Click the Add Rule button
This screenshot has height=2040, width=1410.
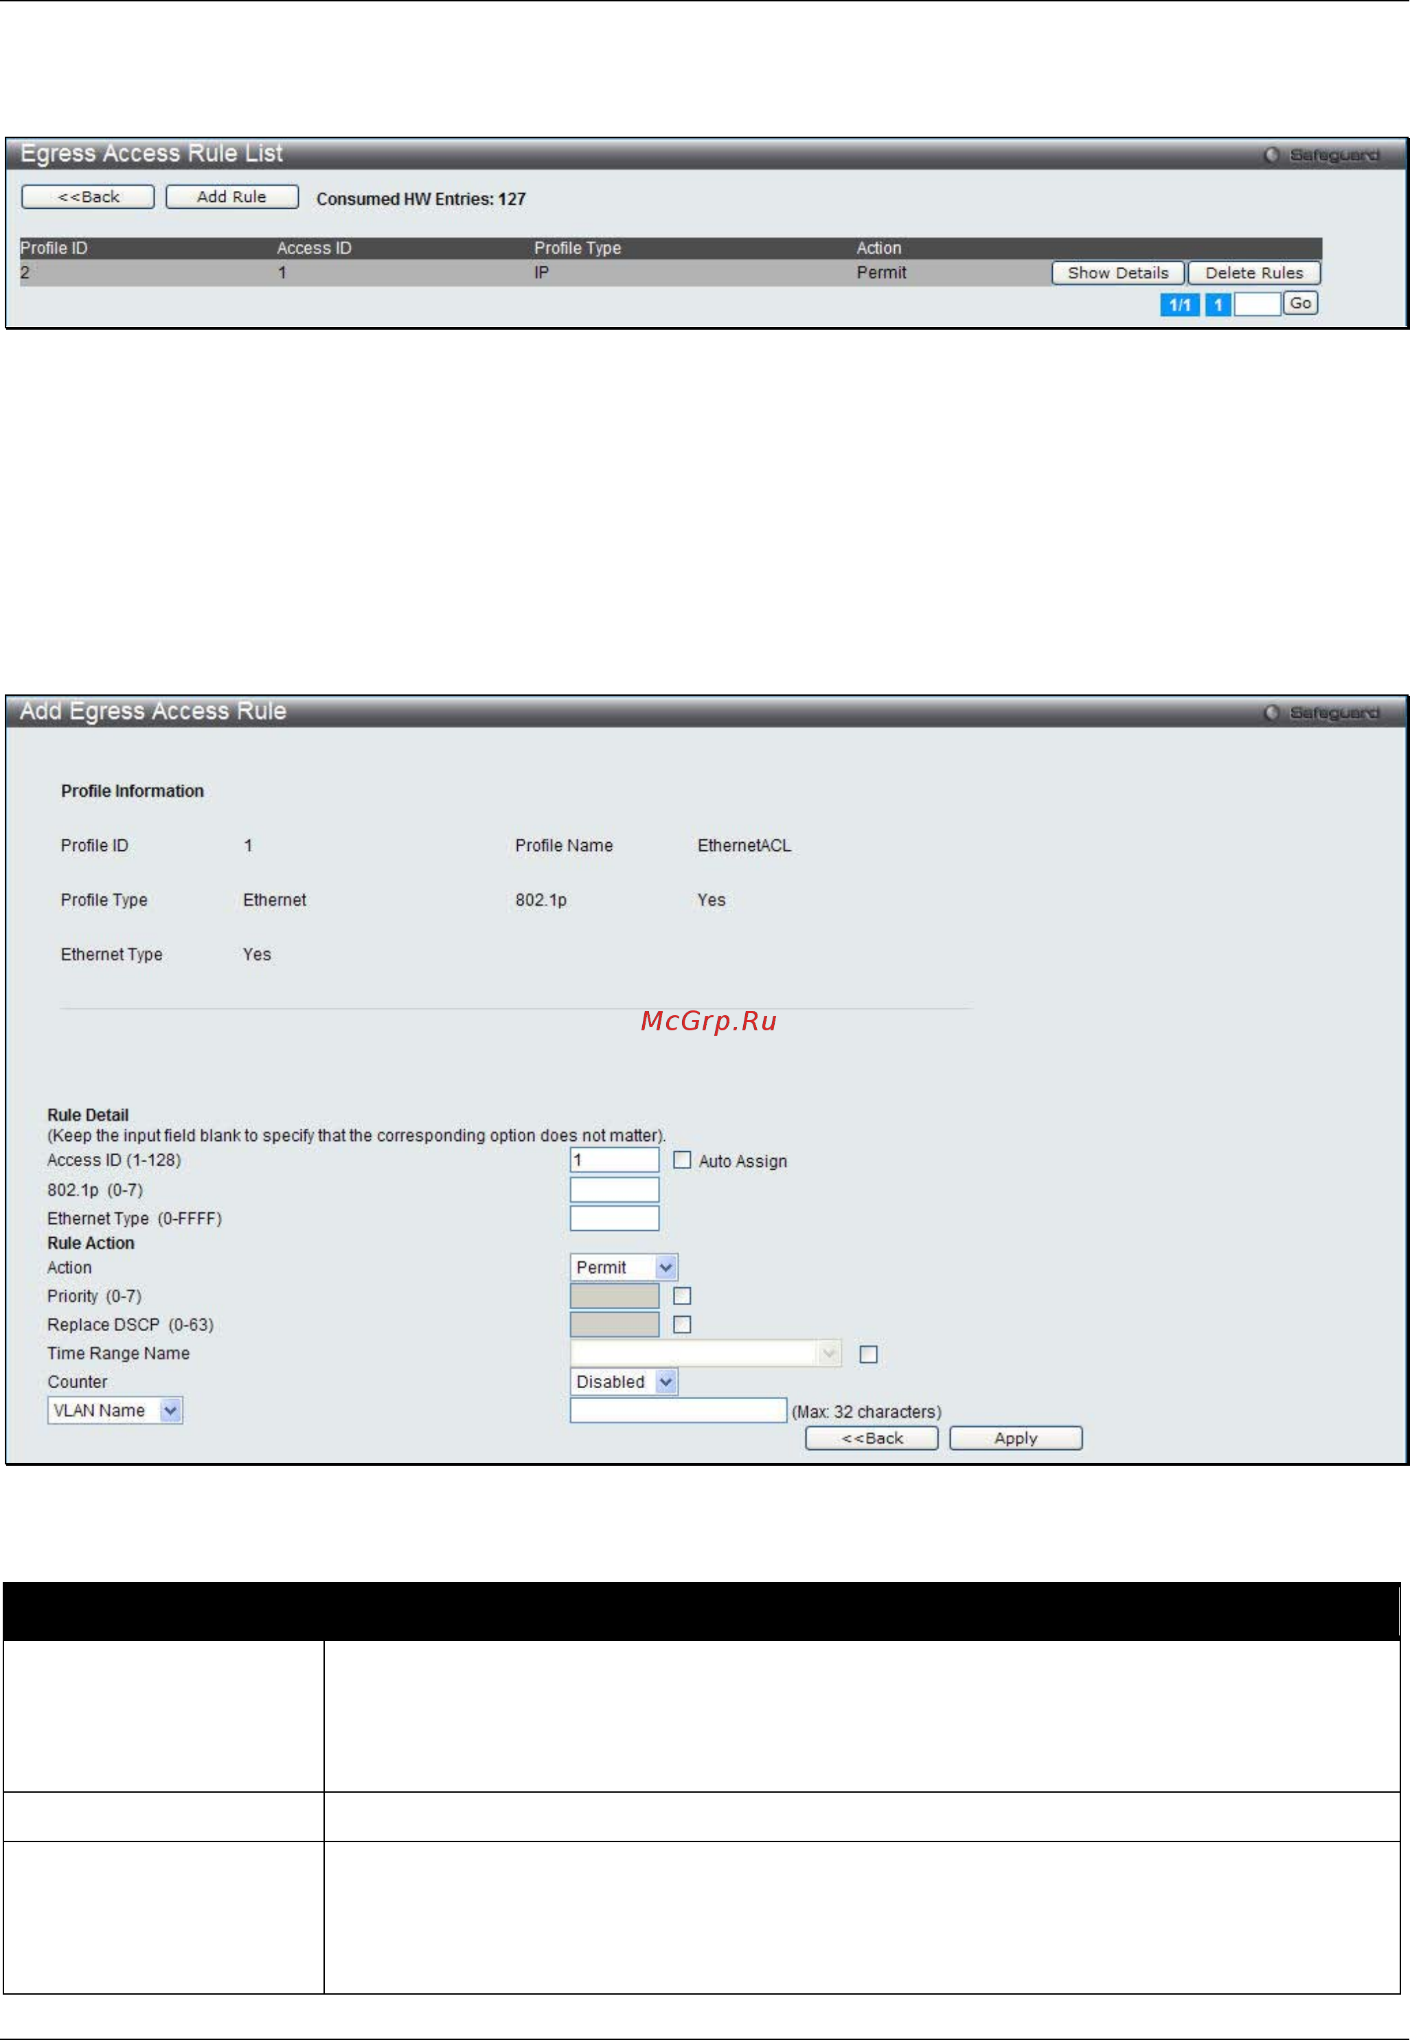(x=232, y=196)
